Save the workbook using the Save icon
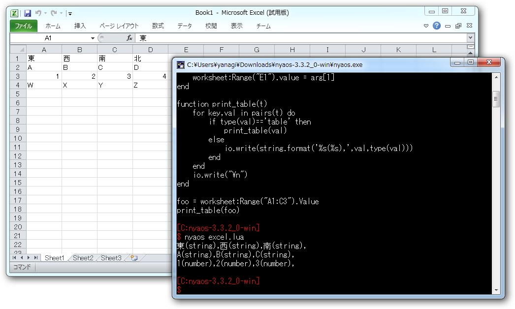Image resolution: width=515 pixels, height=309 pixels. coord(28,13)
